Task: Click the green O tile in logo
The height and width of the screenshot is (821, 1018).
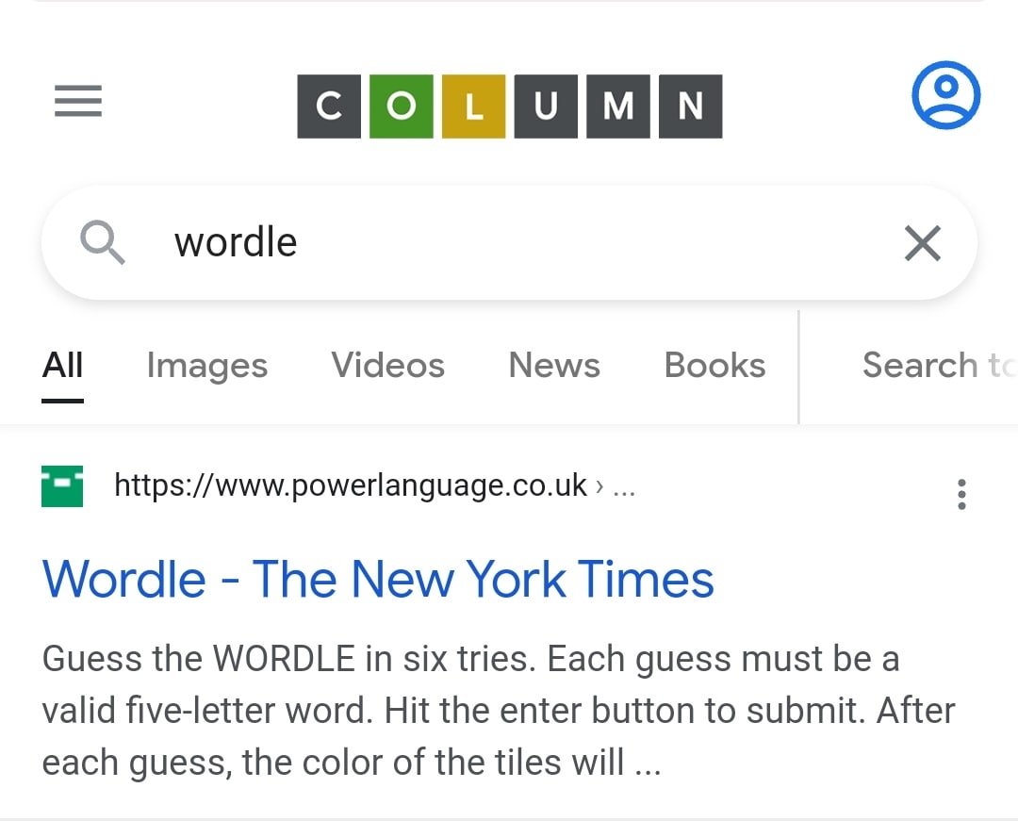Action: tap(401, 107)
